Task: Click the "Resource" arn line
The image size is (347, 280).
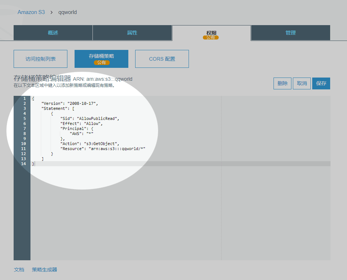Action: (103, 149)
